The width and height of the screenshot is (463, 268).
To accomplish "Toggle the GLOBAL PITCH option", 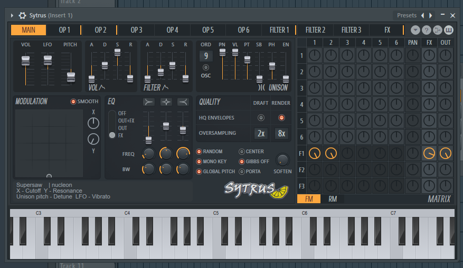I will pyautogui.click(x=199, y=172).
